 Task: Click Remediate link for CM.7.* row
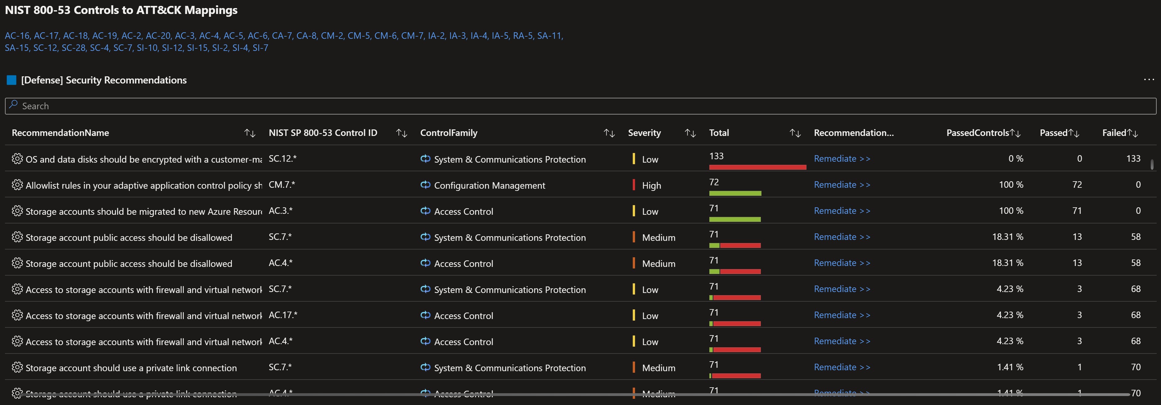click(x=842, y=185)
